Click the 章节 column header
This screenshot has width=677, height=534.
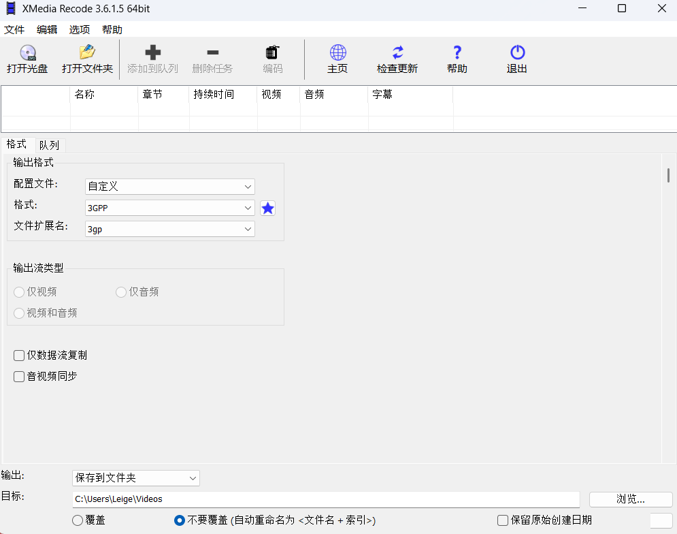click(x=164, y=94)
